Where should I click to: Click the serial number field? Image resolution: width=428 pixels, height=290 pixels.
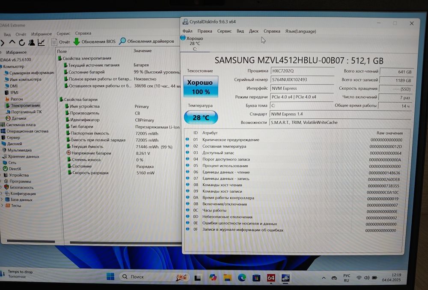pyautogui.click(x=302, y=79)
